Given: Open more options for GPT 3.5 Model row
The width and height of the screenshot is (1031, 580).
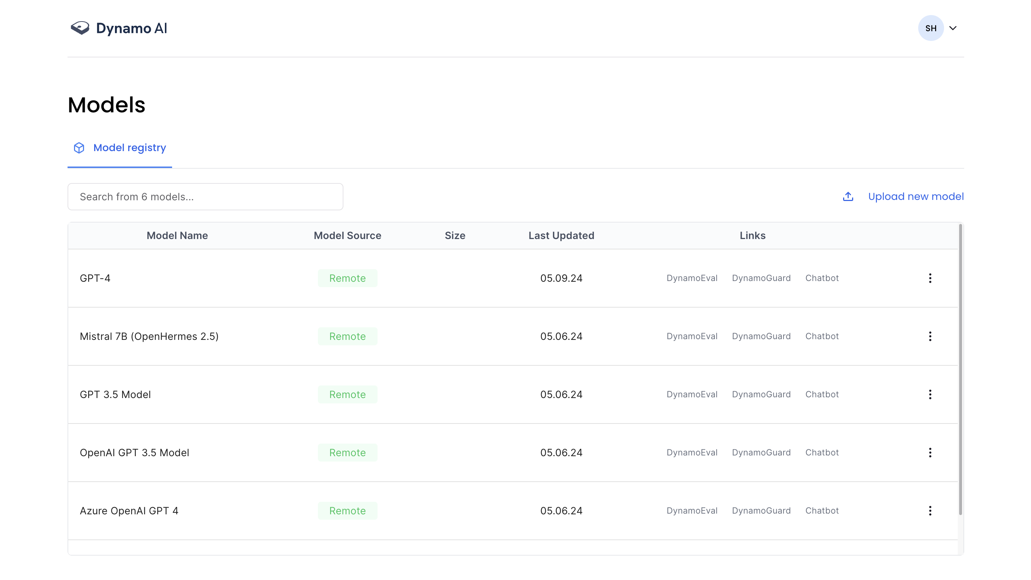Looking at the screenshot, I should tap(930, 394).
